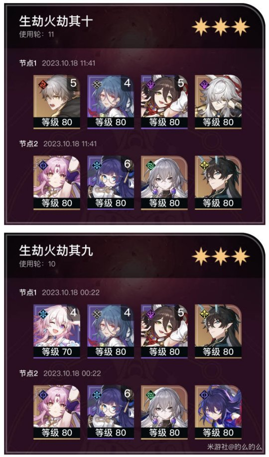
Task: Select the third gold star of 生劫火劫其九
Action: coord(241,256)
